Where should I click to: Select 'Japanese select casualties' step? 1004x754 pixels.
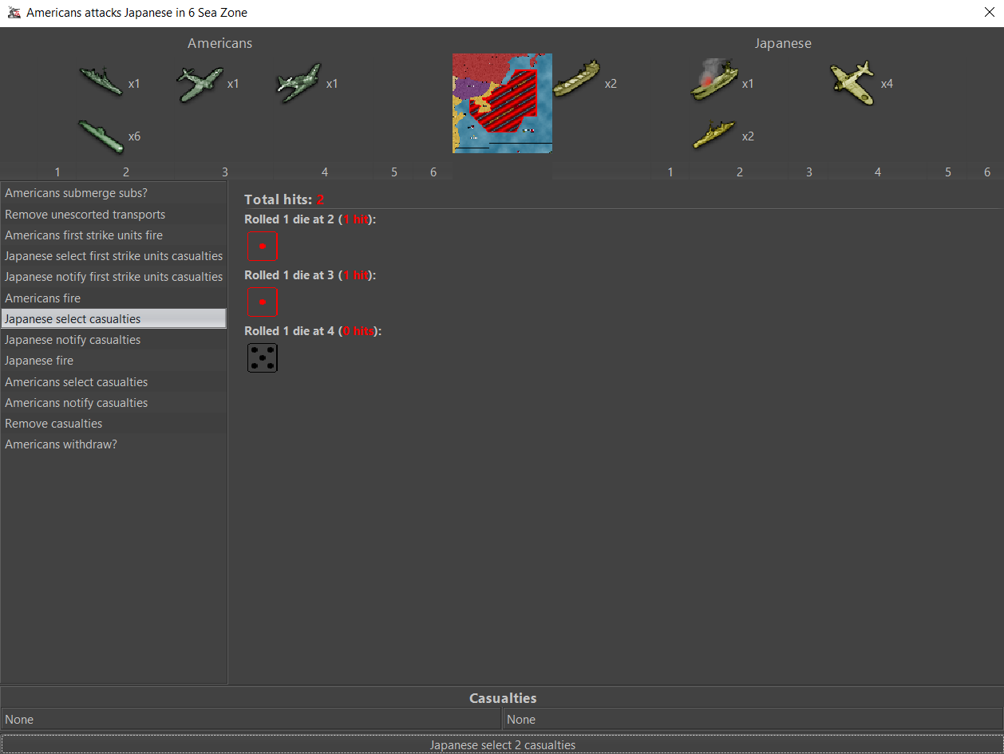click(x=73, y=319)
